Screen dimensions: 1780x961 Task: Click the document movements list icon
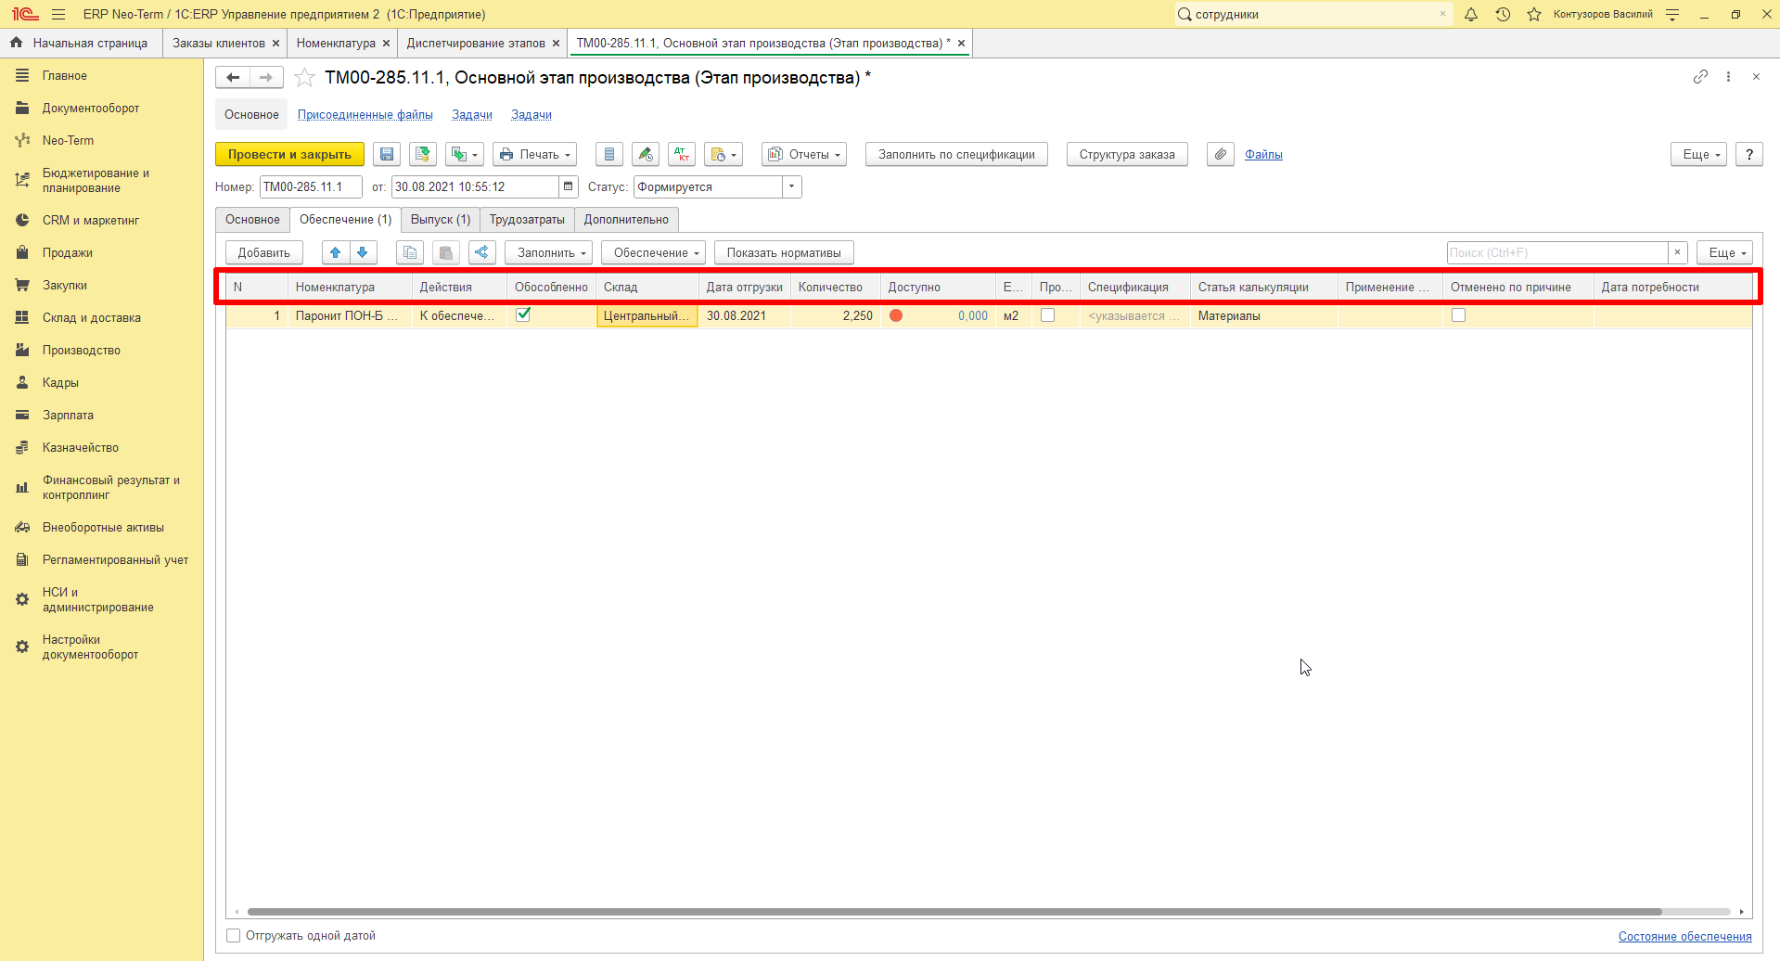pyautogui.click(x=609, y=155)
